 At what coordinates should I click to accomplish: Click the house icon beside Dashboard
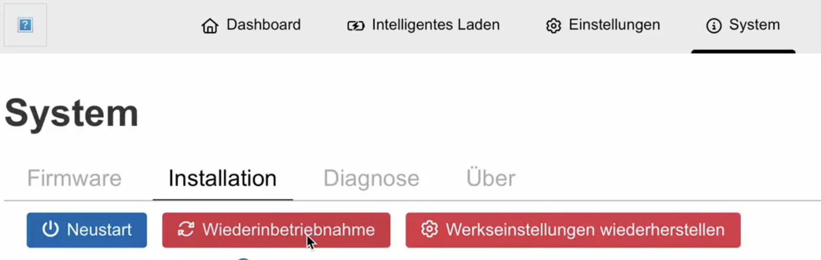(x=210, y=25)
